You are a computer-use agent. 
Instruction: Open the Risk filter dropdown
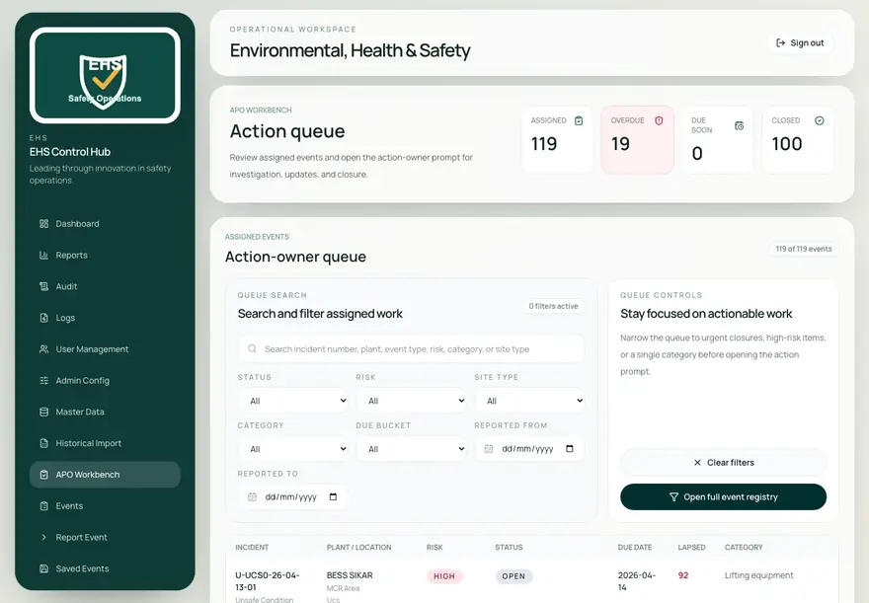coord(412,401)
